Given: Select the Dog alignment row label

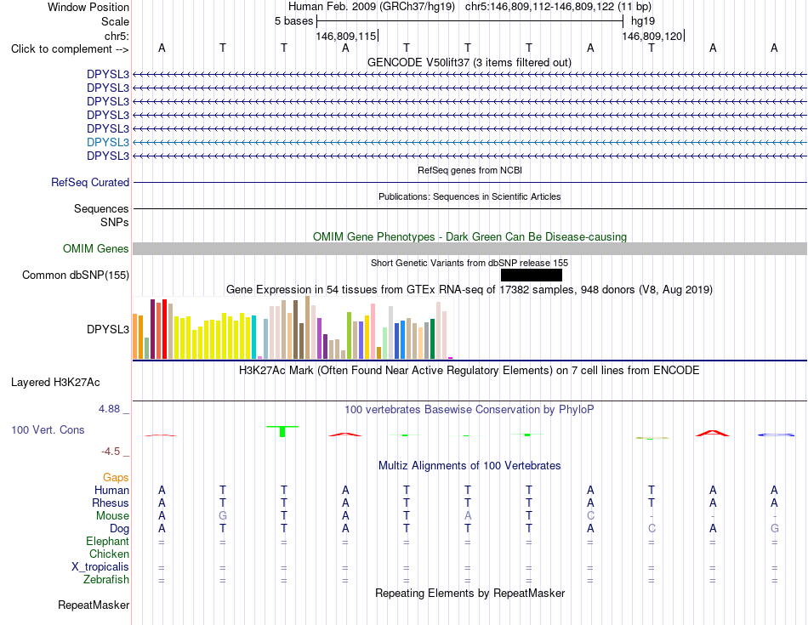Looking at the screenshot, I should click(x=119, y=529).
